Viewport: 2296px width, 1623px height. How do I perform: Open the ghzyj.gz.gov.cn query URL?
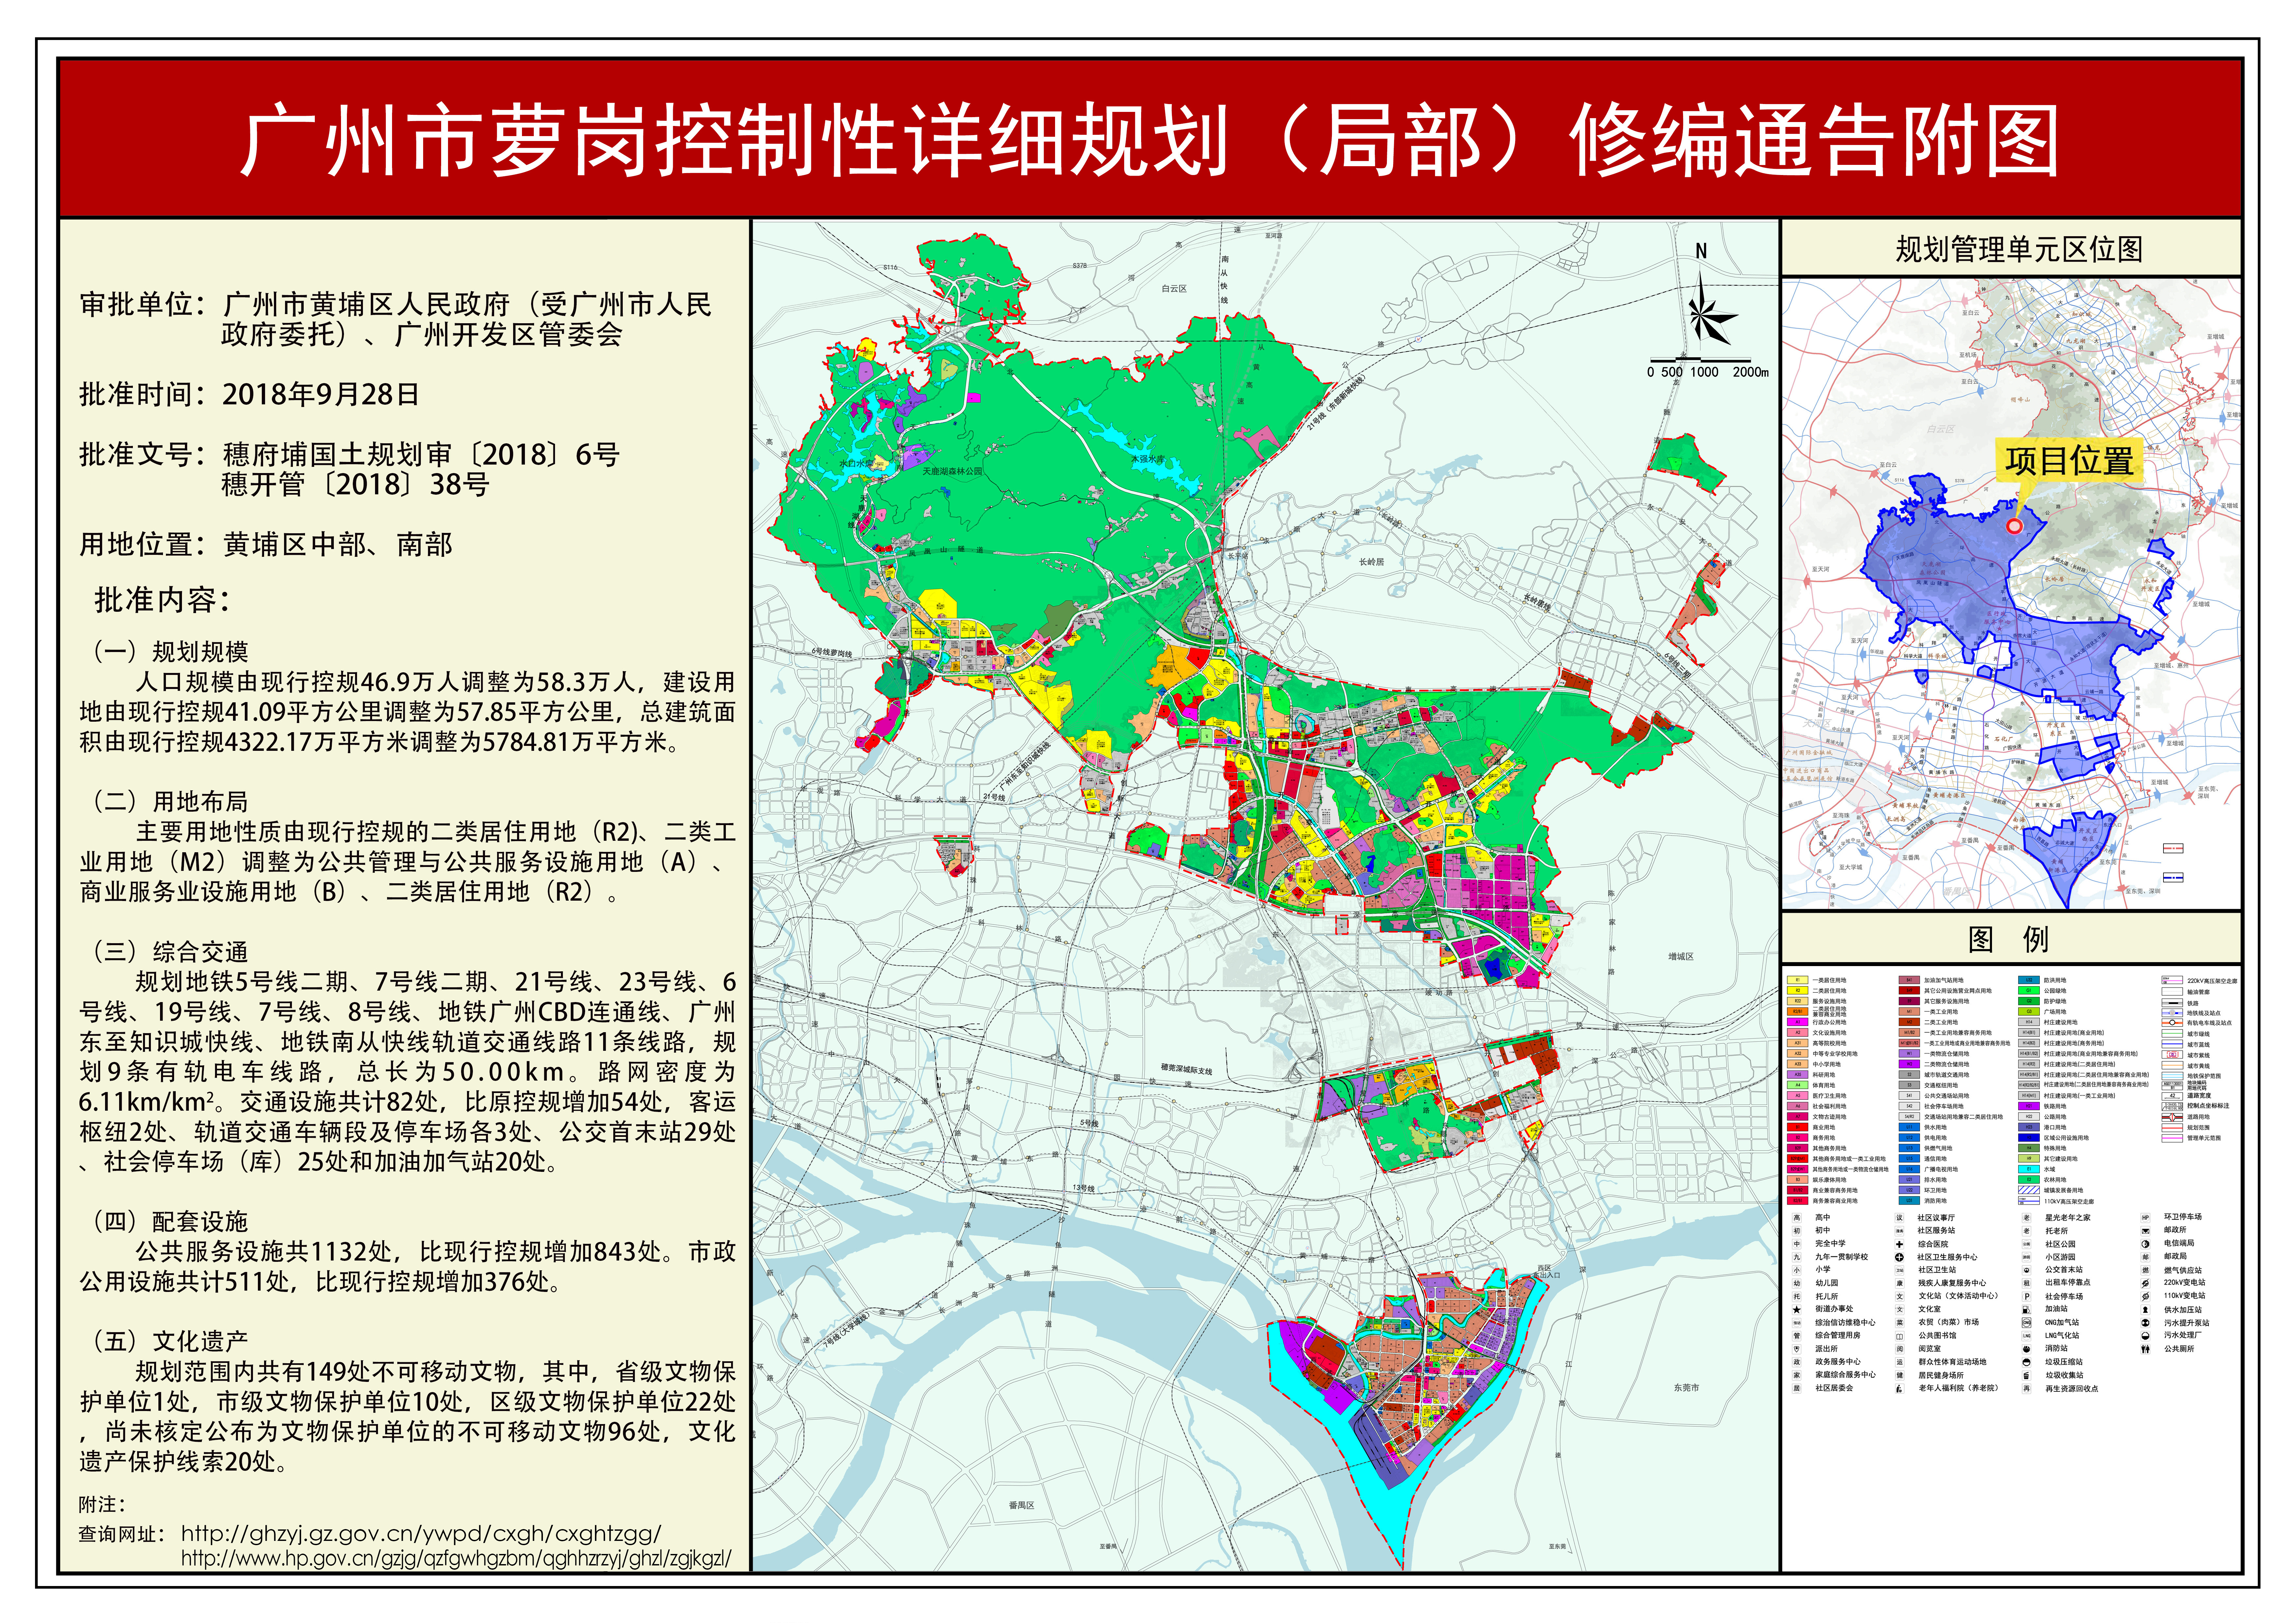coord(421,1533)
